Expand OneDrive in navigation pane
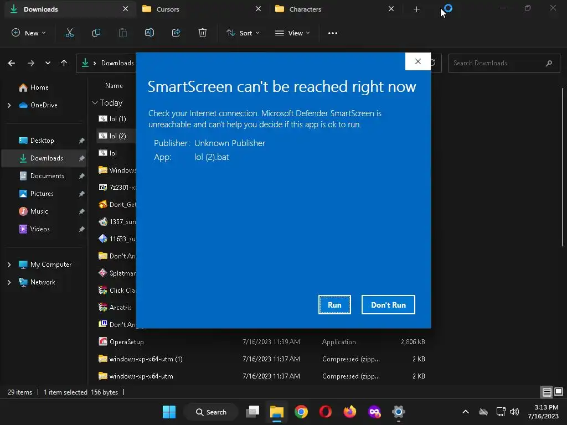The width and height of the screenshot is (567, 425). tap(9, 105)
